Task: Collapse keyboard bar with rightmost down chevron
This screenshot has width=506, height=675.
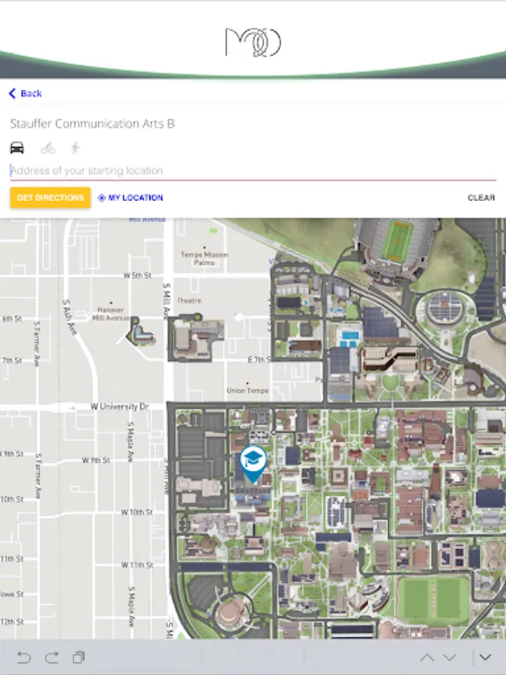Action: click(x=485, y=658)
